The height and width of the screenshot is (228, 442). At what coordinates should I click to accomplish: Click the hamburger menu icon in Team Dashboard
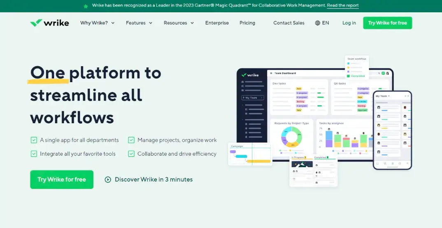point(271,73)
